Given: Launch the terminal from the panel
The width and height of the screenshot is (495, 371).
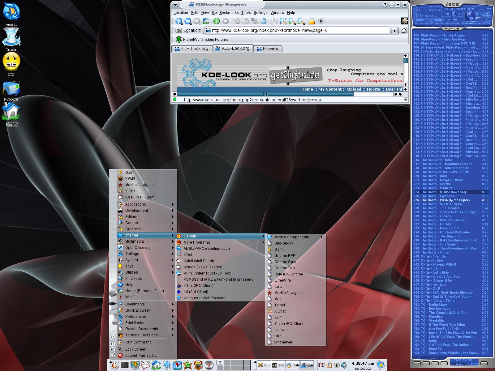Looking at the screenshot, I should (125, 365).
